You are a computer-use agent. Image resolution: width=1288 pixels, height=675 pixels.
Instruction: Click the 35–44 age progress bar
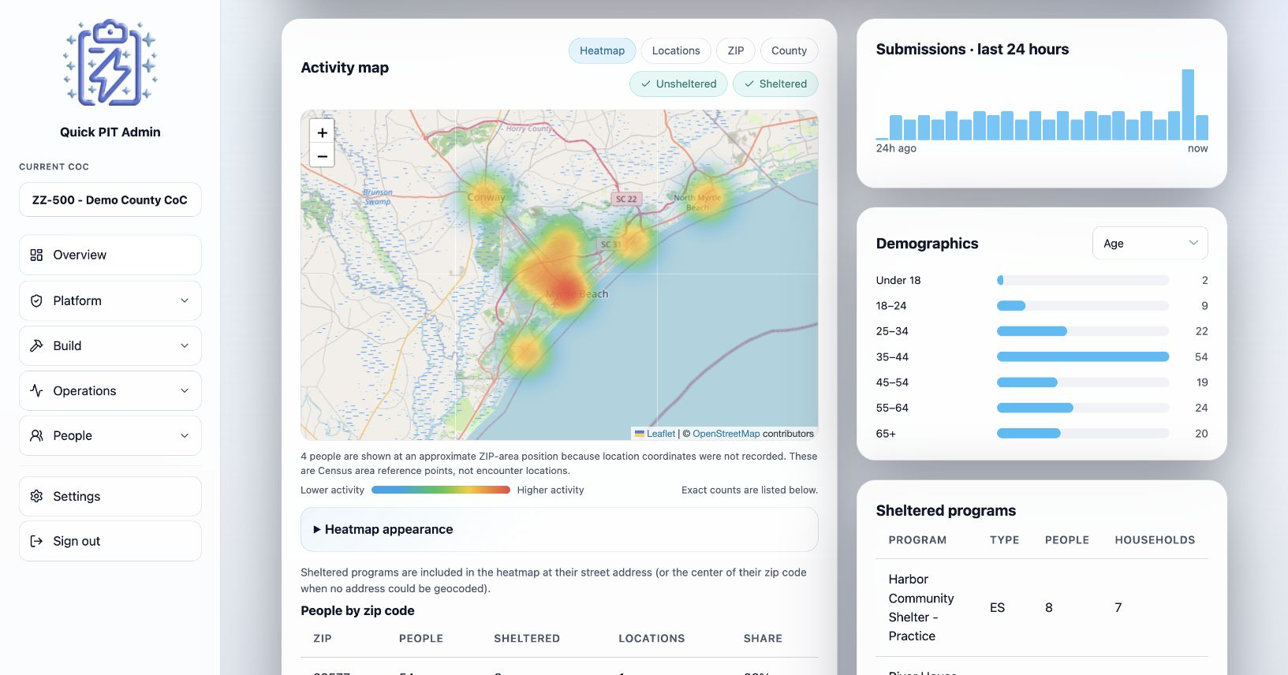point(1083,356)
